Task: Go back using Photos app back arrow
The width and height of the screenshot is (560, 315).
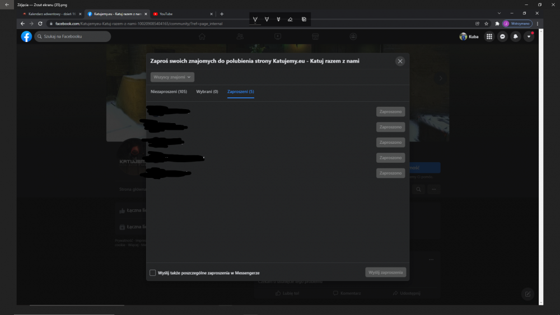Action: 7,4
